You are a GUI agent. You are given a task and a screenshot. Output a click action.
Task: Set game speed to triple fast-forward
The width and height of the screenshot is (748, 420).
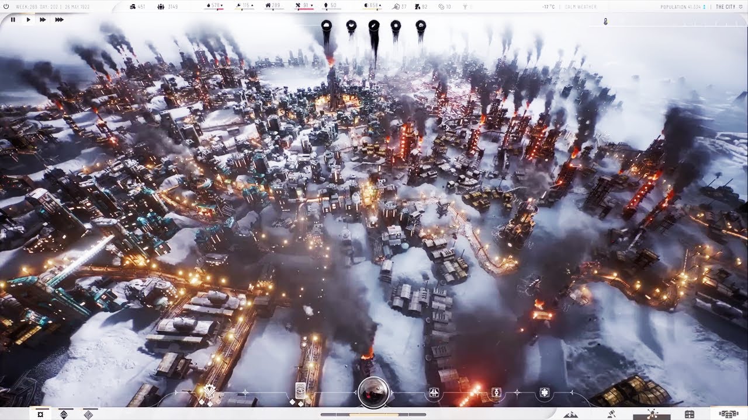tap(59, 19)
